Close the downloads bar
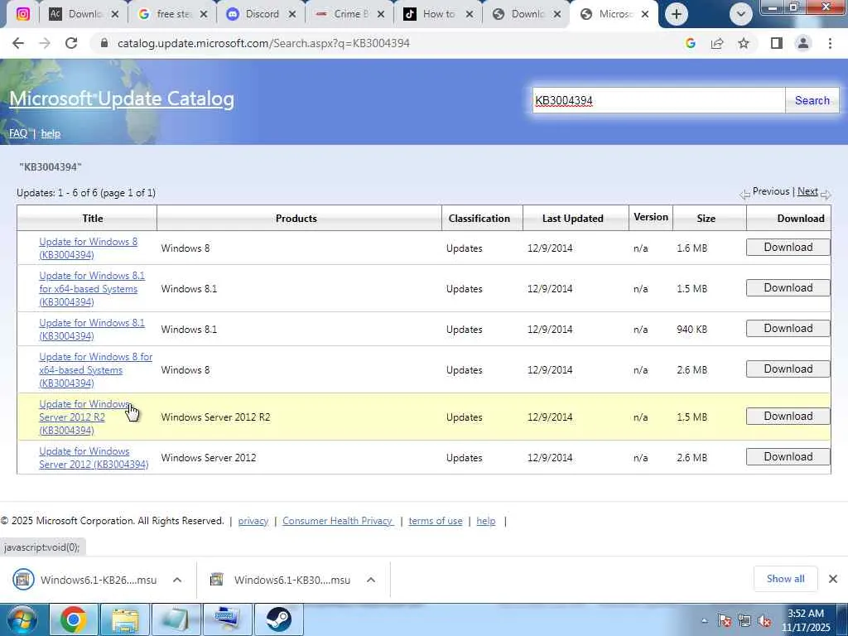The image size is (848, 636). [x=833, y=579]
